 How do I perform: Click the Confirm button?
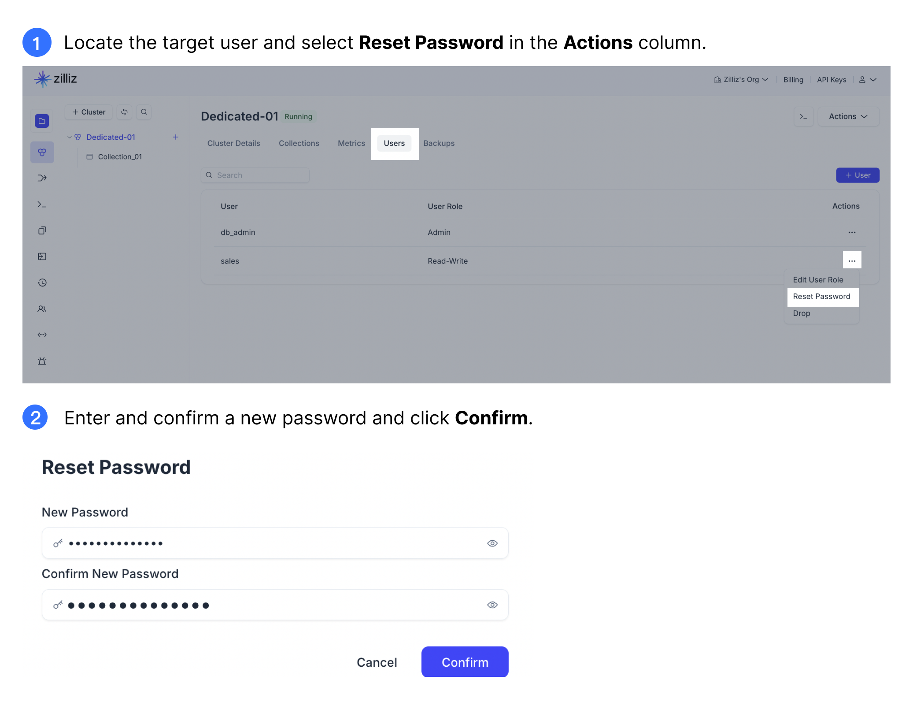[x=465, y=662]
